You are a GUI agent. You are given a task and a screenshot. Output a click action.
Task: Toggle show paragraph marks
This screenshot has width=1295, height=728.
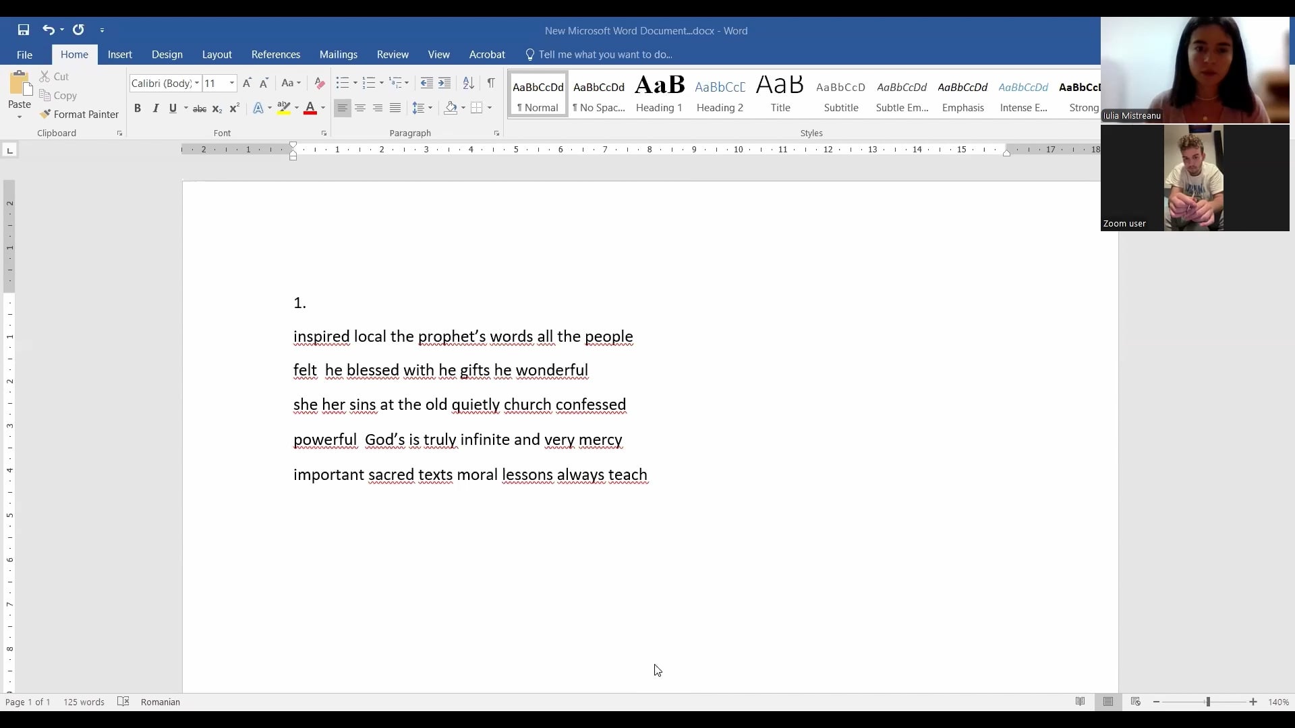tap(491, 83)
